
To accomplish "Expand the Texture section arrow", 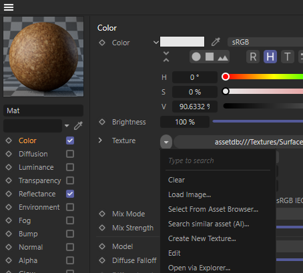I will [100, 140].
